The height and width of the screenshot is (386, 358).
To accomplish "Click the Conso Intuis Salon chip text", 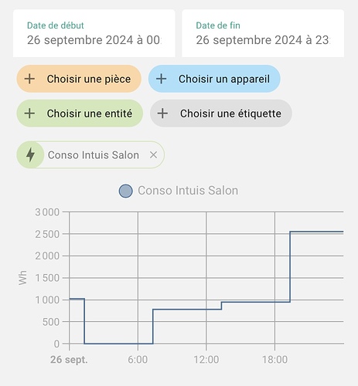I will pyautogui.click(x=94, y=155).
